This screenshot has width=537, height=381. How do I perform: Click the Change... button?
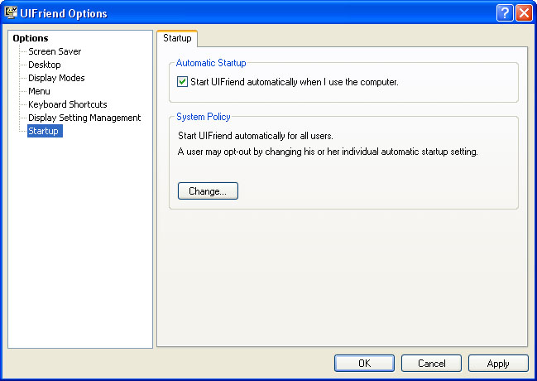tap(208, 191)
